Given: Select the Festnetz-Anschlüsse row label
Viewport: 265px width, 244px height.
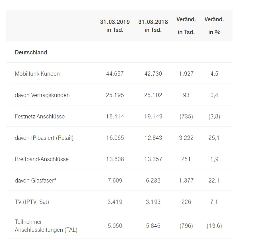Looking at the screenshot, I should point(40,116).
